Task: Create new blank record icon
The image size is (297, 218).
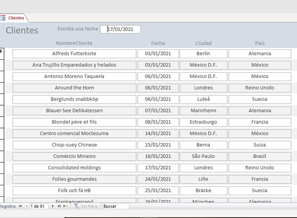Action: click(x=66, y=206)
